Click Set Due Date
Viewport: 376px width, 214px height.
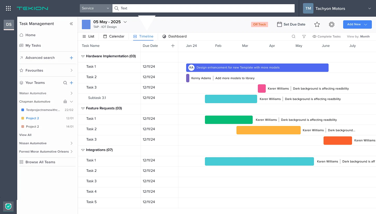pyautogui.click(x=291, y=24)
